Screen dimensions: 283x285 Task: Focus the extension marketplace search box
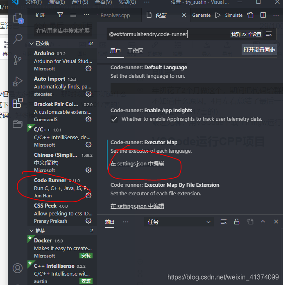(x=63, y=31)
